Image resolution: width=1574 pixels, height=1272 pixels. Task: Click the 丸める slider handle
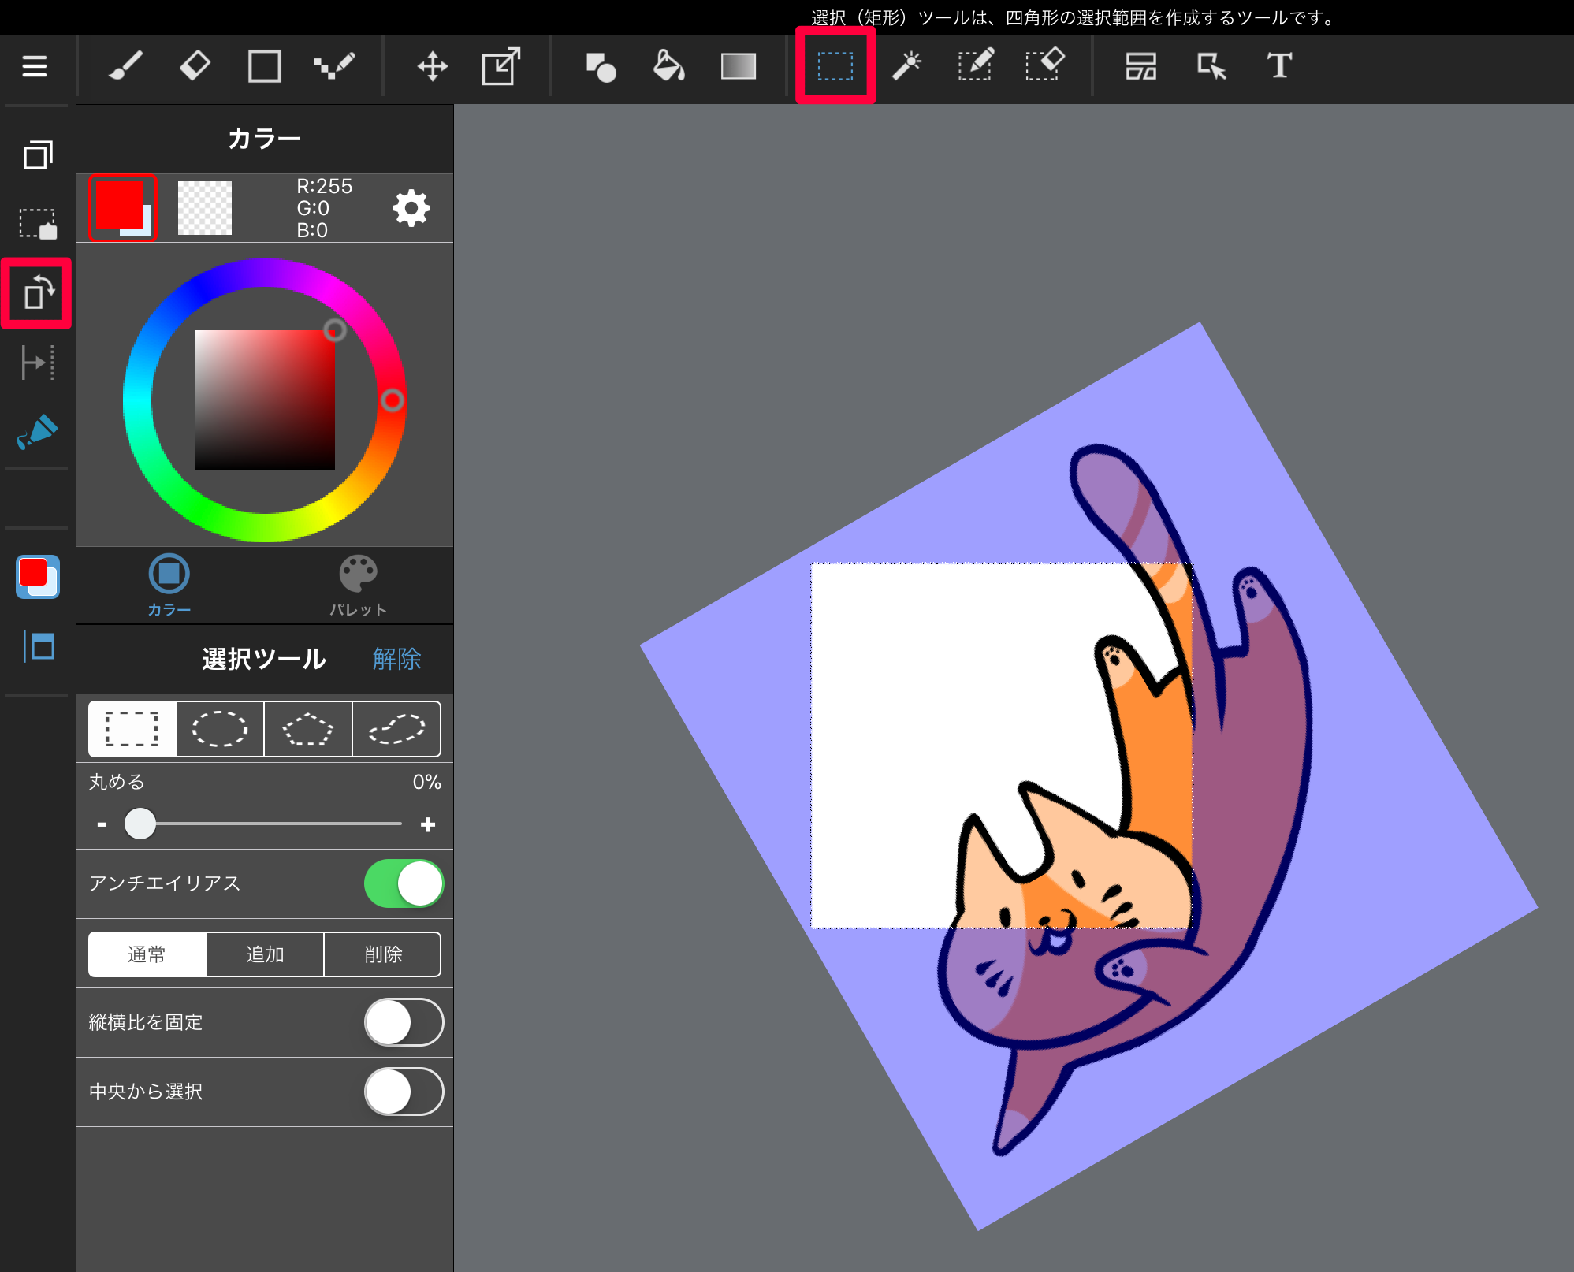pos(140,824)
